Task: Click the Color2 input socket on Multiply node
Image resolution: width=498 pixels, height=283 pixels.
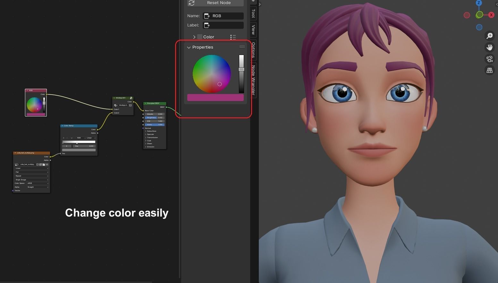Action: click(x=112, y=113)
